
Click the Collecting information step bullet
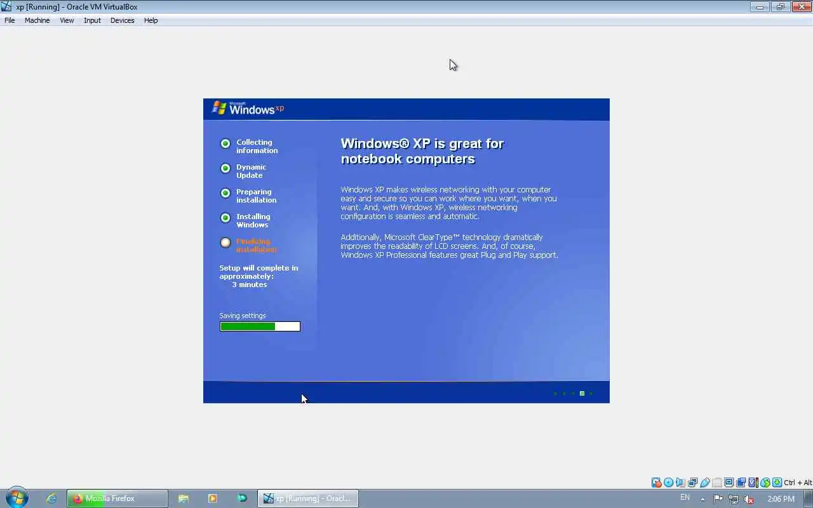coord(225,144)
